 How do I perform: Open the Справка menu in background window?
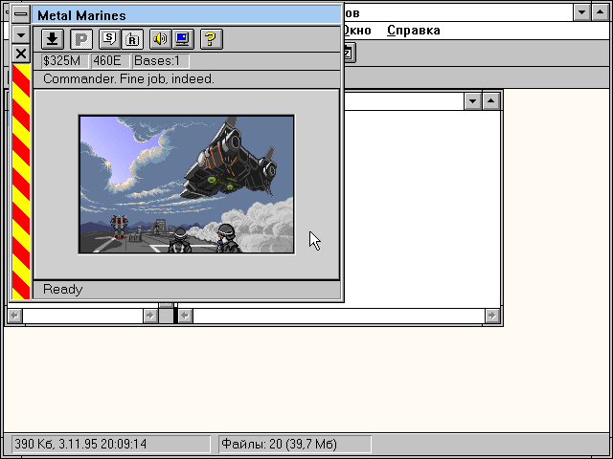414,31
